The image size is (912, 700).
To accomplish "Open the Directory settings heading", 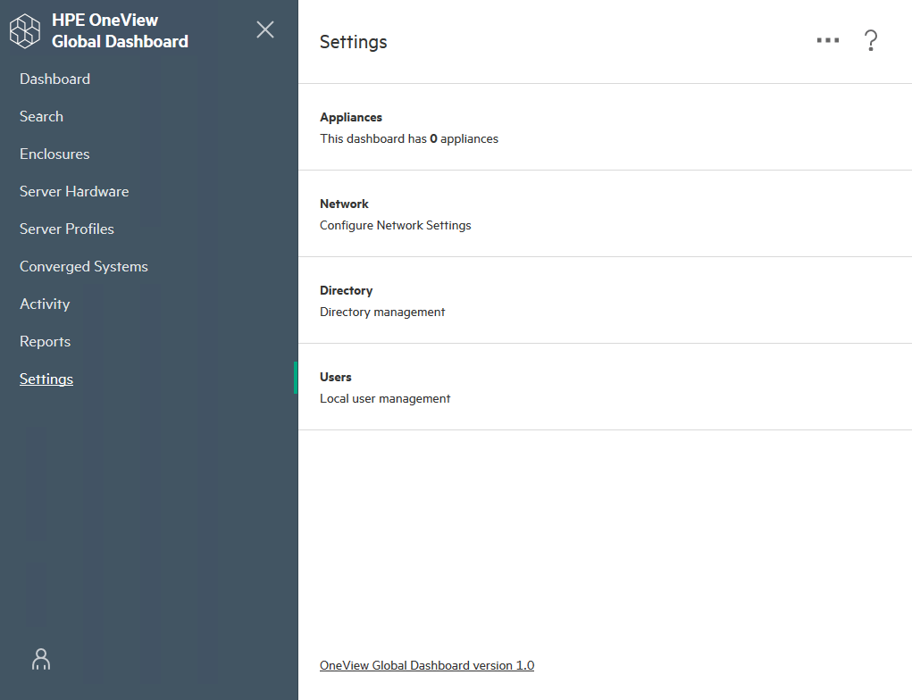I will 346,290.
